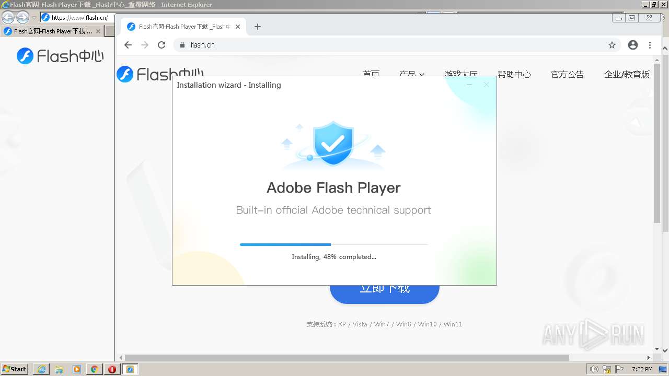The image size is (669, 376).
Task: Open 企业/教育版 in site navigation
Action: tap(627, 74)
